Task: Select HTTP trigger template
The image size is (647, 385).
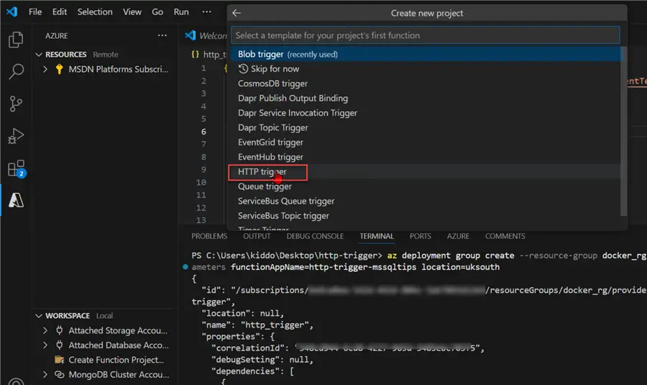Action: [x=262, y=172]
